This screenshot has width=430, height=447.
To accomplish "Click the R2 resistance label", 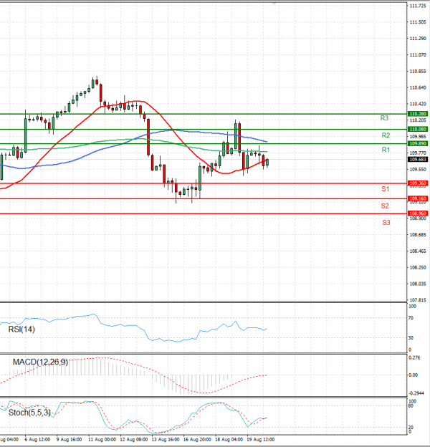I will coord(386,135).
